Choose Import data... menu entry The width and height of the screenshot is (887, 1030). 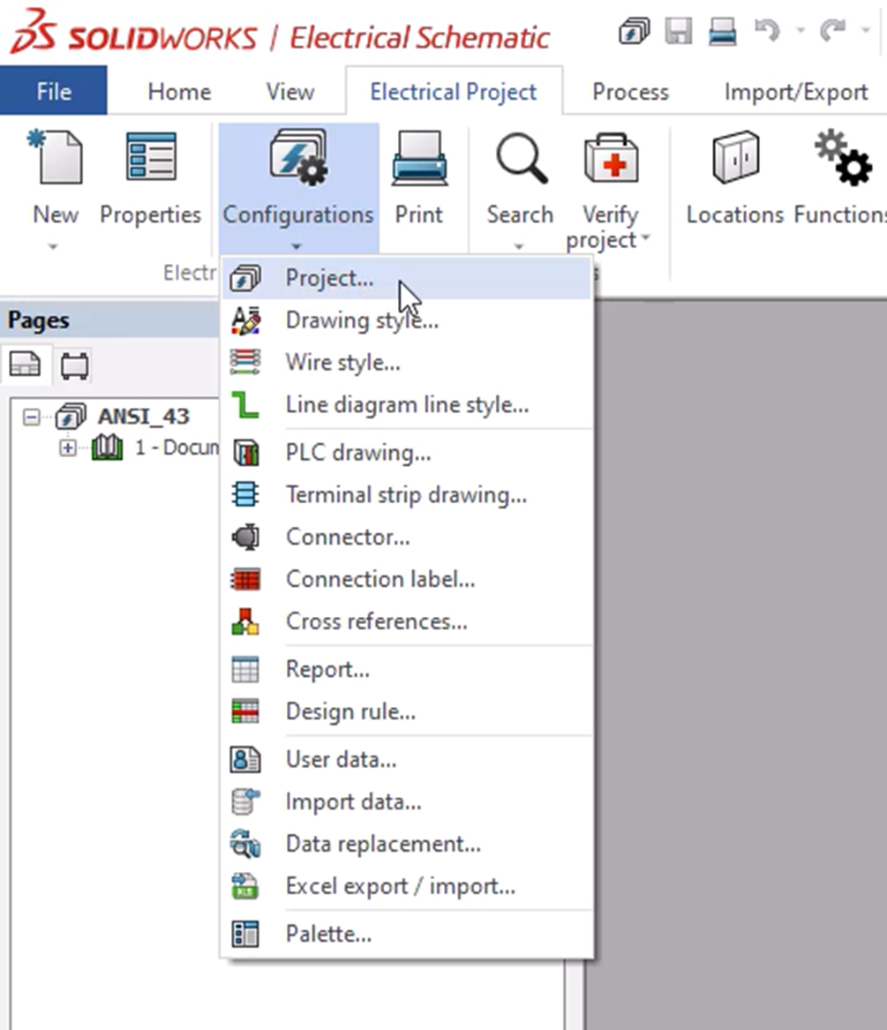click(x=408, y=802)
